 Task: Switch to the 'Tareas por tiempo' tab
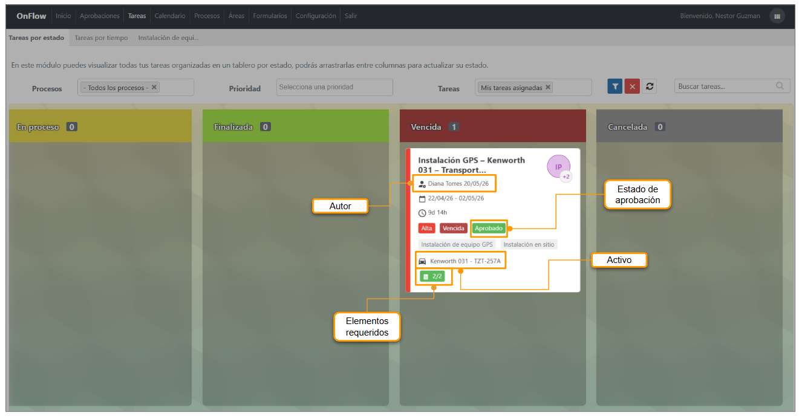tap(101, 37)
